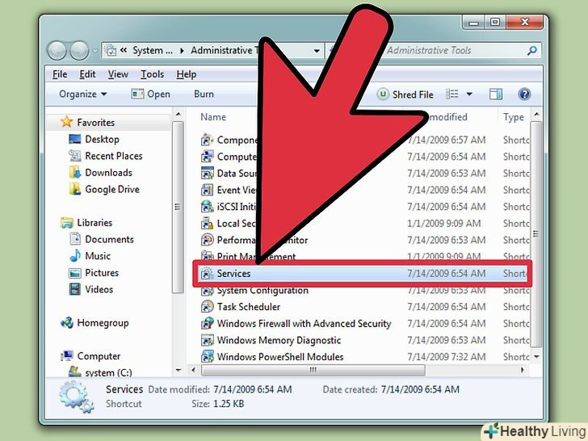588x441 pixels.
Task: Select the Windows Memory Diagnostic entry
Action: pos(279,340)
